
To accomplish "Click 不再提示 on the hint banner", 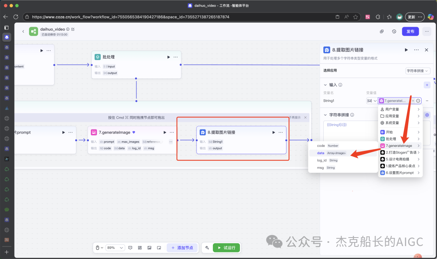I will coord(295,117).
